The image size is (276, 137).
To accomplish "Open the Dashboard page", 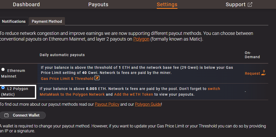I will 26,5.
